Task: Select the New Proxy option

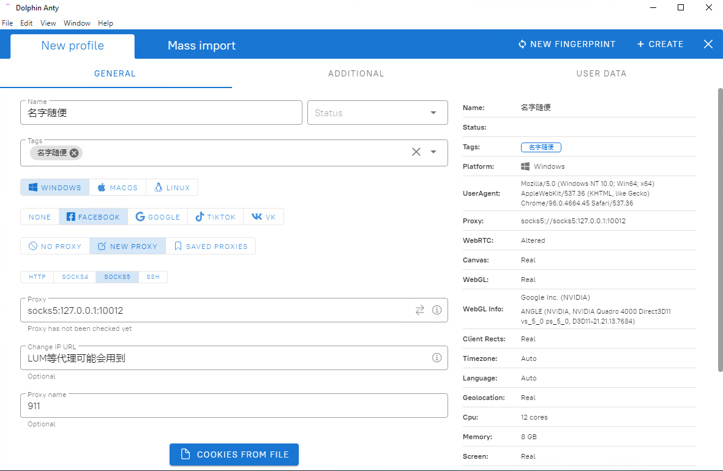Action: (128, 247)
